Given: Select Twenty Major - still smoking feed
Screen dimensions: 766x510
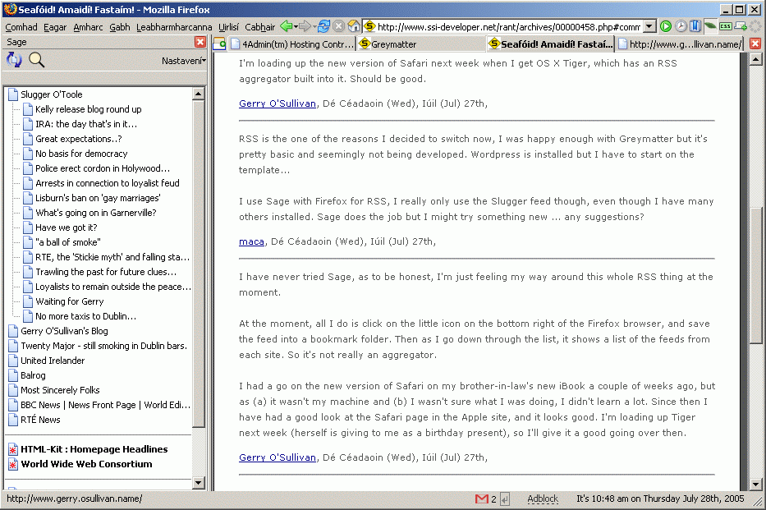Looking at the screenshot, I should [x=103, y=346].
